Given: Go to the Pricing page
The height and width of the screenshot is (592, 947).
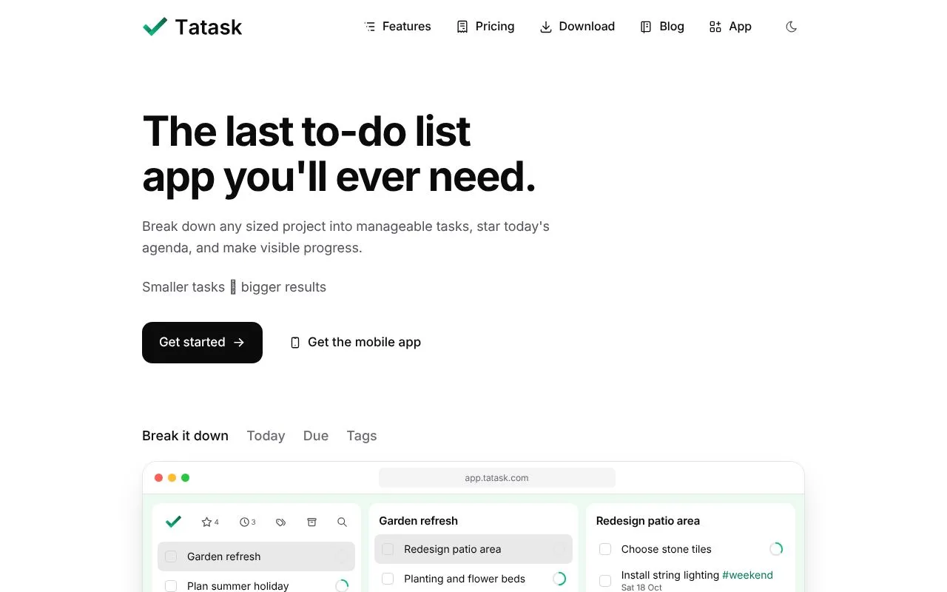Looking at the screenshot, I should [x=485, y=27].
